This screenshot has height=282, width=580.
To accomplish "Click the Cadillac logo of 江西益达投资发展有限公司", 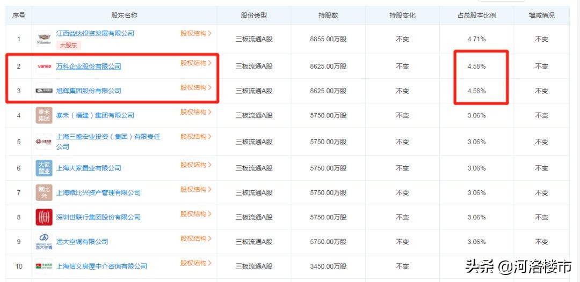I will pyautogui.click(x=44, y=39).
